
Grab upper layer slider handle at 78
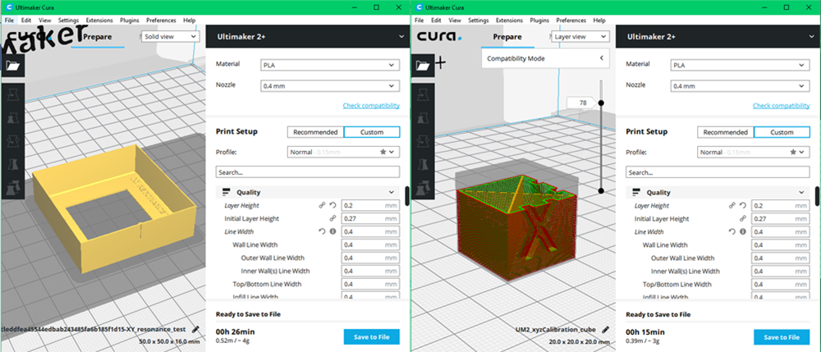point(601,103)
